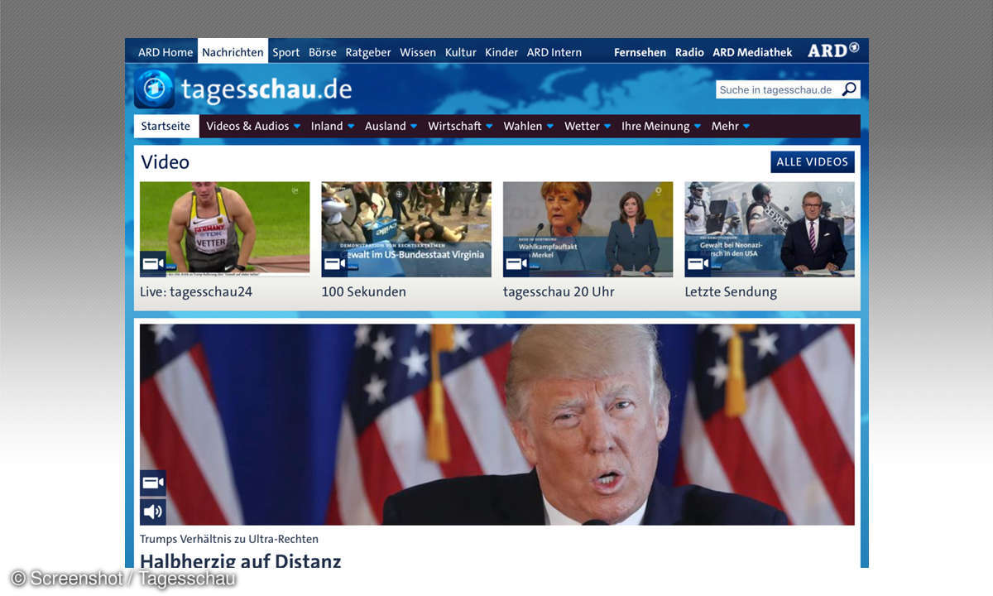Open Wissen in top navigation
993x596 pixels.
coord(418,52)
